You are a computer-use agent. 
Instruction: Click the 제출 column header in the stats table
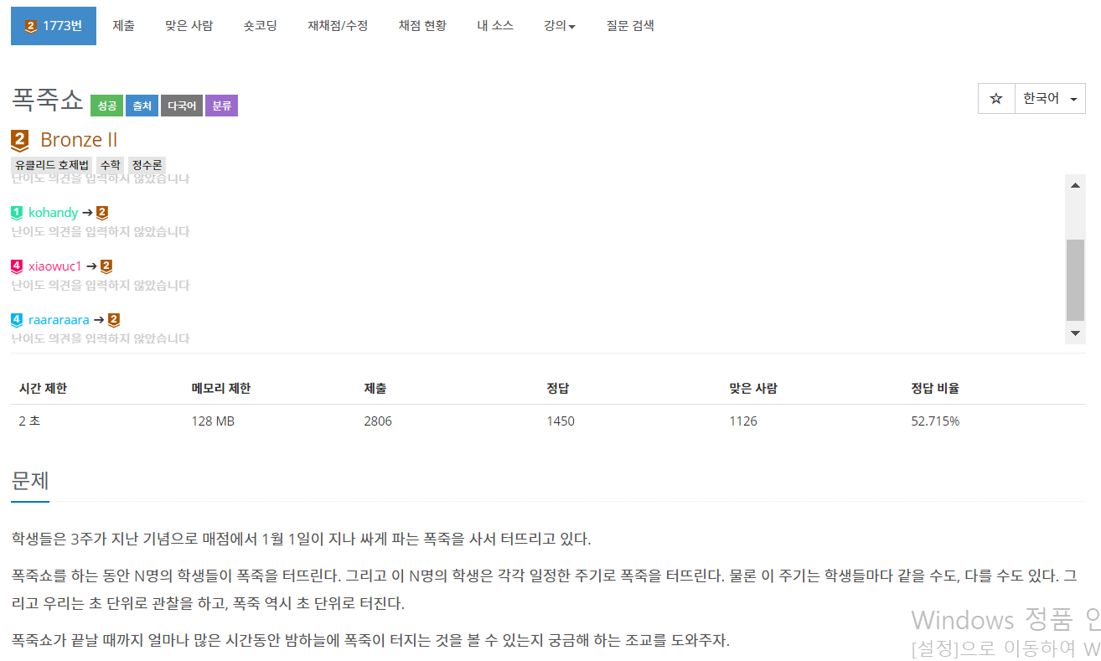pyautogui.click(x=375, y=389)
